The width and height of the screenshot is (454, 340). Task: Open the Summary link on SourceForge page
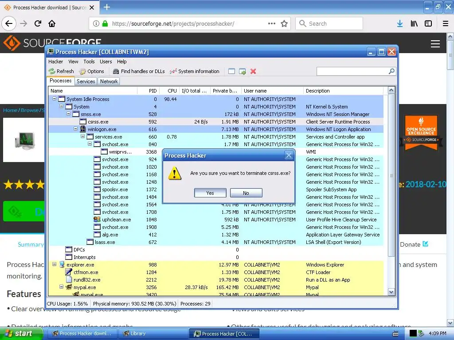(31, 244)
